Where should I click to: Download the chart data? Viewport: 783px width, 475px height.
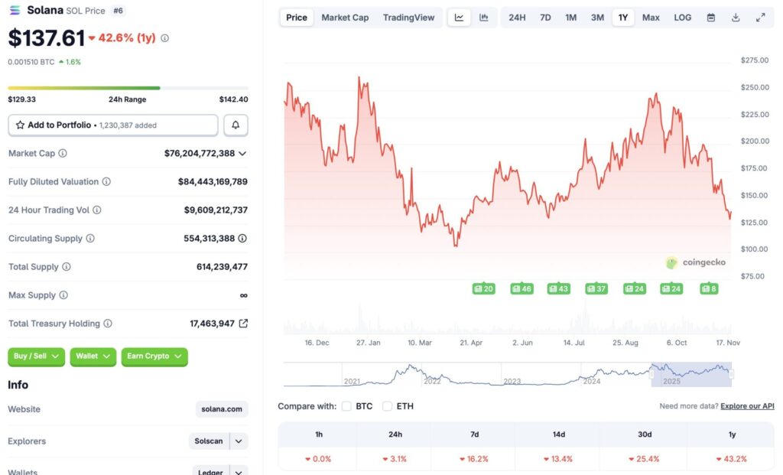(x=736, y=17)
